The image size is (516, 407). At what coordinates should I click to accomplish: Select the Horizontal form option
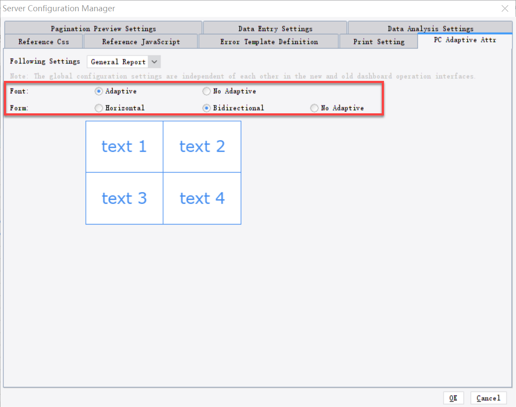[x=98, y=108]
